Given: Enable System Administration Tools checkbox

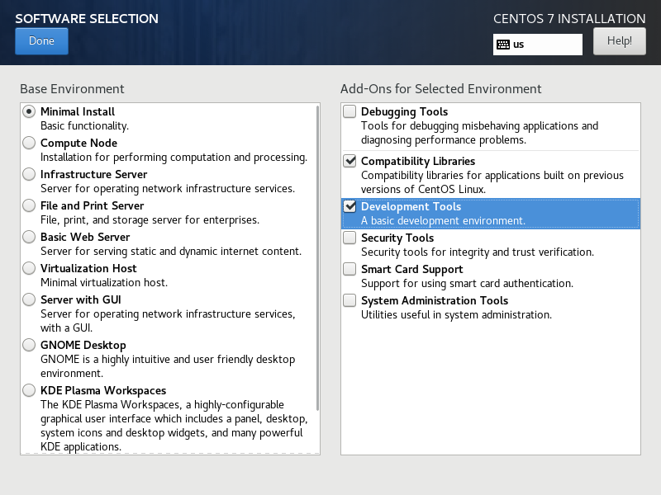Looking at the screenshot, I should [x=350, y=300].
